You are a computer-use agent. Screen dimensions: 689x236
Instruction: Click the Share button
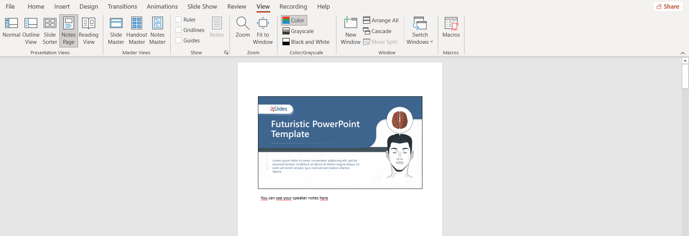(668, 6)
